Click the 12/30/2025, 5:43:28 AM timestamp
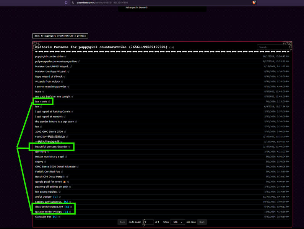 click(x=276, y=197)
